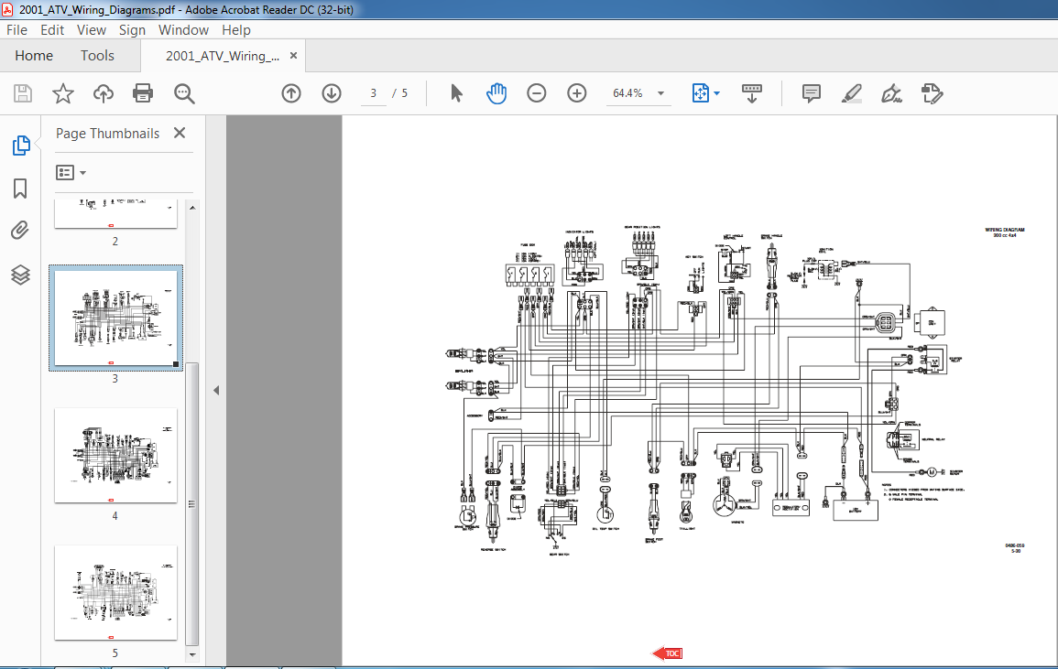1058x669 pixels.
Task: Show the Layers side panel
Action: click(x=20, y=275)
